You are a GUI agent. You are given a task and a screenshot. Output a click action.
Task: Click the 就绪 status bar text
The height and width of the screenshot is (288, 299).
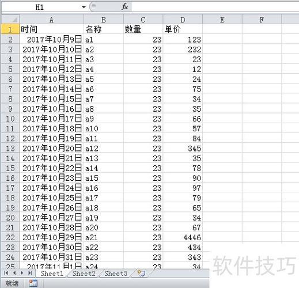12,283
